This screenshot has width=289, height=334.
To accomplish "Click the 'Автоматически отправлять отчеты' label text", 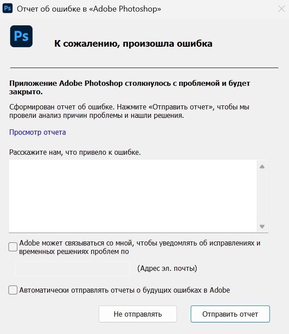I will (124, 290).
